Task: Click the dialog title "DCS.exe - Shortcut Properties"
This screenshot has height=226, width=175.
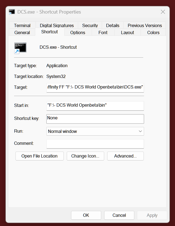Action: tap(49, 12)
